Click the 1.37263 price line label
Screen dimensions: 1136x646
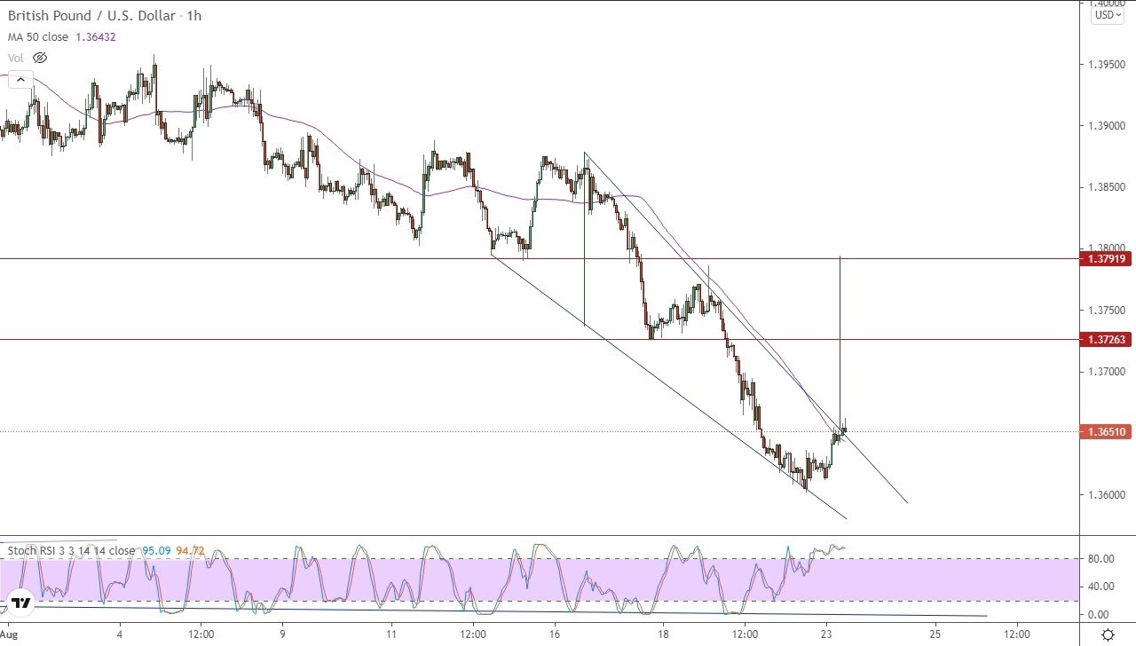point(1105,340)
